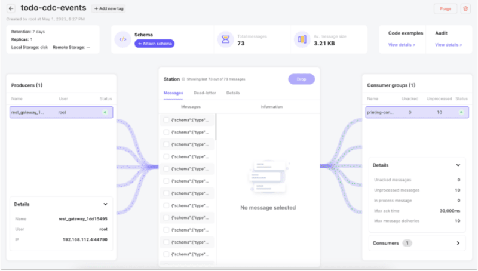Click the message list scrollbar

pos(216,127)
